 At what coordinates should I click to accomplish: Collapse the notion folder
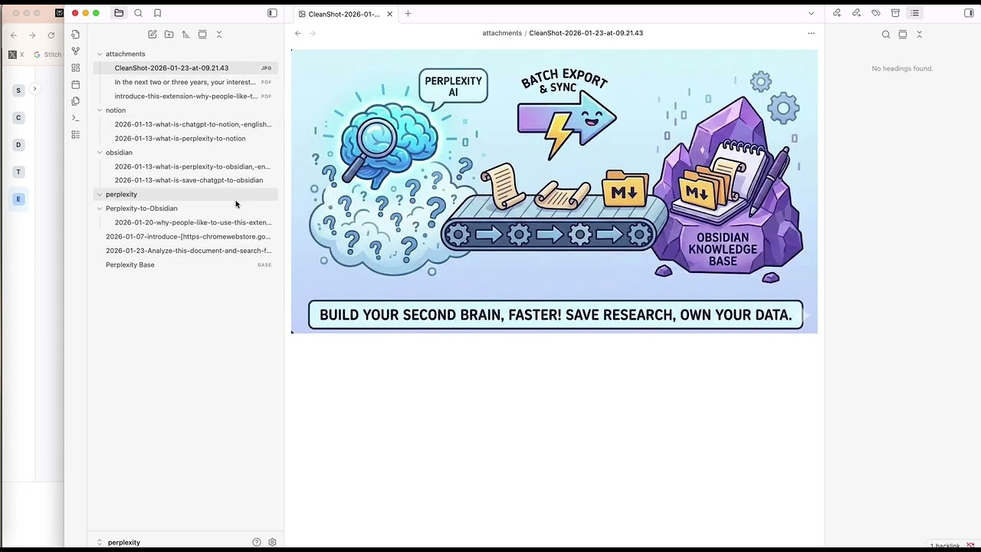(x=100, y=110)
